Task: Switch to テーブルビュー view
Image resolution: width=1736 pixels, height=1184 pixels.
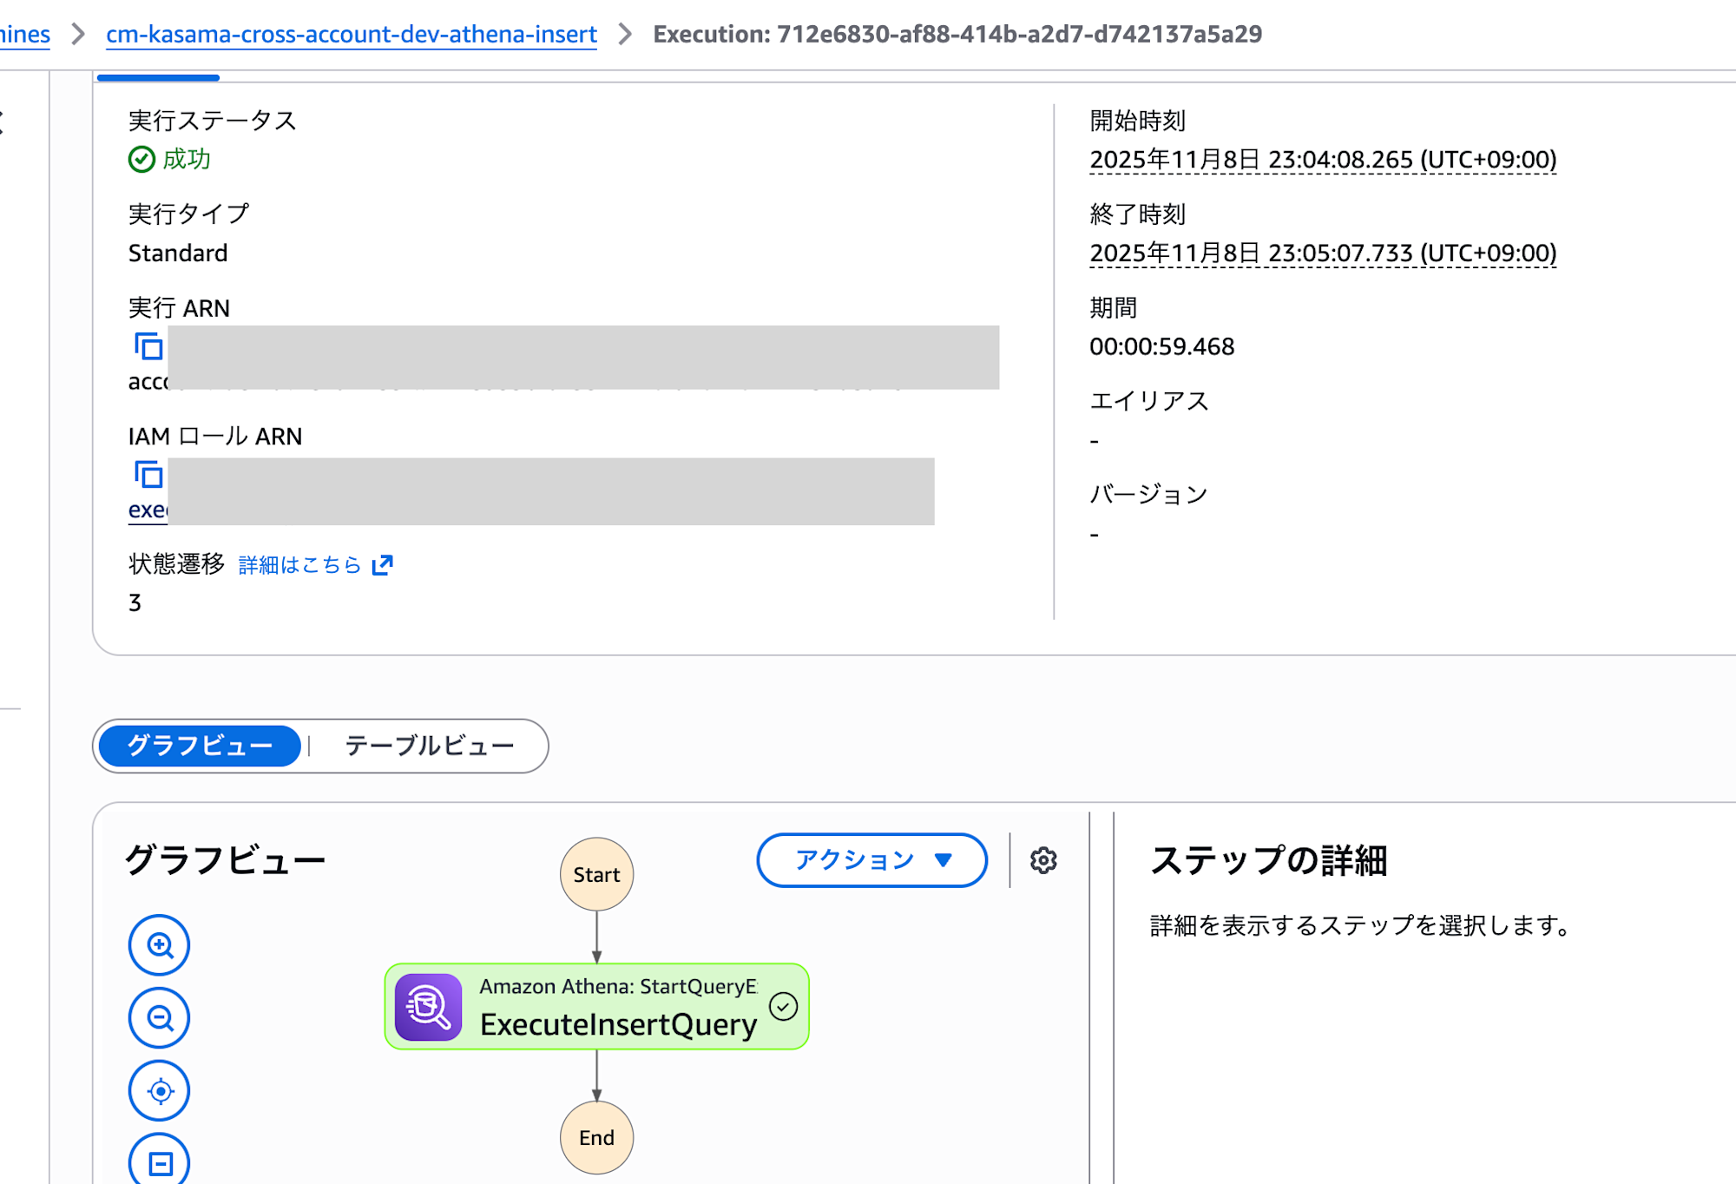Action: 428,745
